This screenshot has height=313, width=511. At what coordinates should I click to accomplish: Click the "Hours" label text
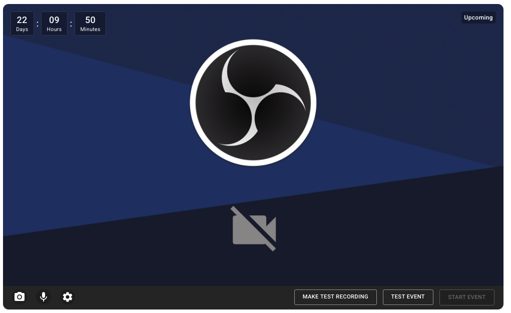pos(54,30)
